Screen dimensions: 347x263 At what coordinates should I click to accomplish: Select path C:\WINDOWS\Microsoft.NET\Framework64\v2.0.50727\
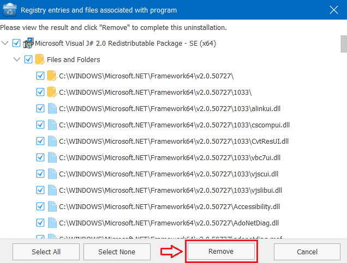click(146, 76)
